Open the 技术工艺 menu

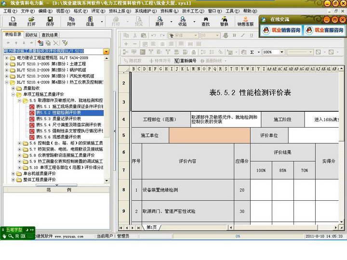[193, 11]
